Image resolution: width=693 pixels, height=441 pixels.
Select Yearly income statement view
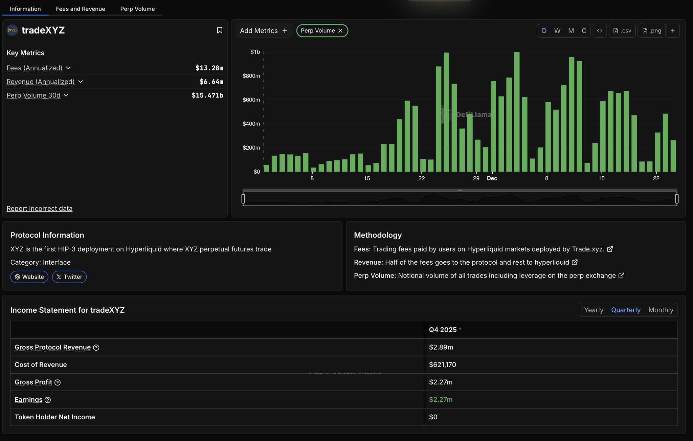click(x=594, y=310)
